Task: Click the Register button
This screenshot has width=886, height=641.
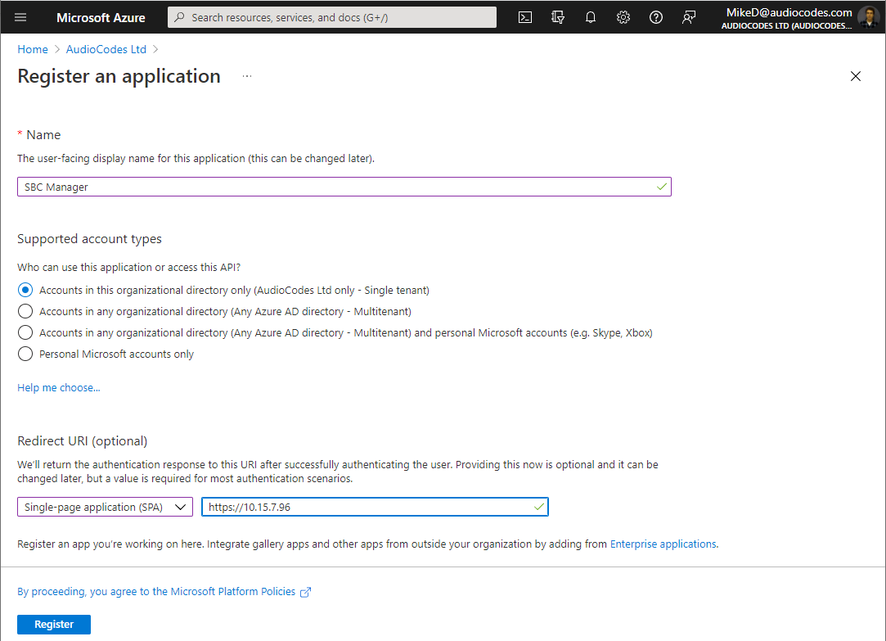Action: tap(54, 624)
